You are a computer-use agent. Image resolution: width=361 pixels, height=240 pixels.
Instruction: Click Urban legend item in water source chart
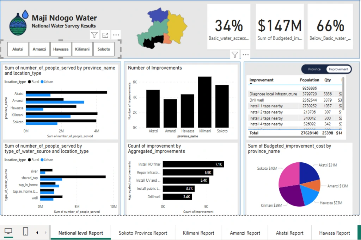(47, 160)
